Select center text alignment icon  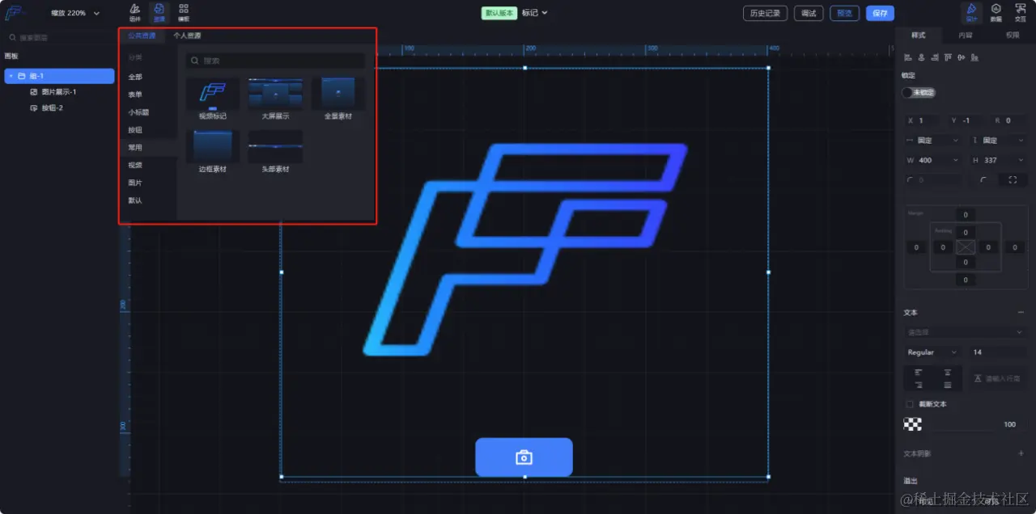(x=947, y=373)
